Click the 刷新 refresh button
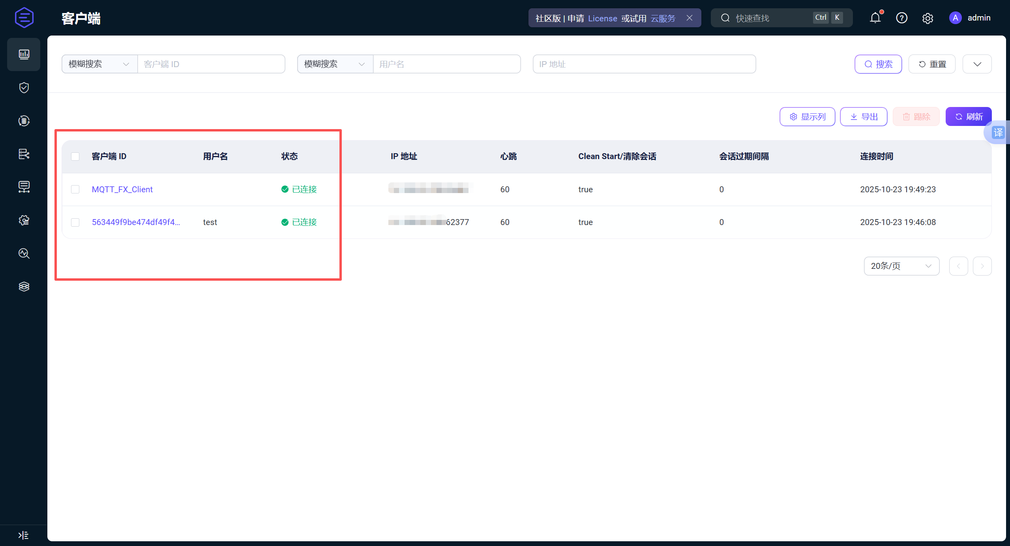Screen dimensions: 1010x546 [968, 116]
